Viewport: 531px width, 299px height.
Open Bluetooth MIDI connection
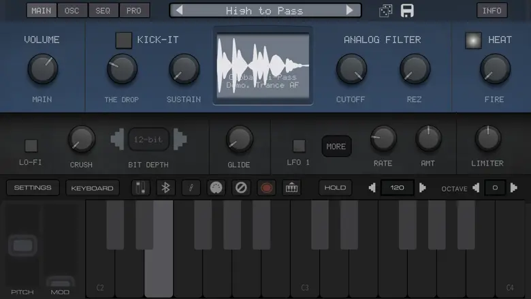tap(165, 188)
